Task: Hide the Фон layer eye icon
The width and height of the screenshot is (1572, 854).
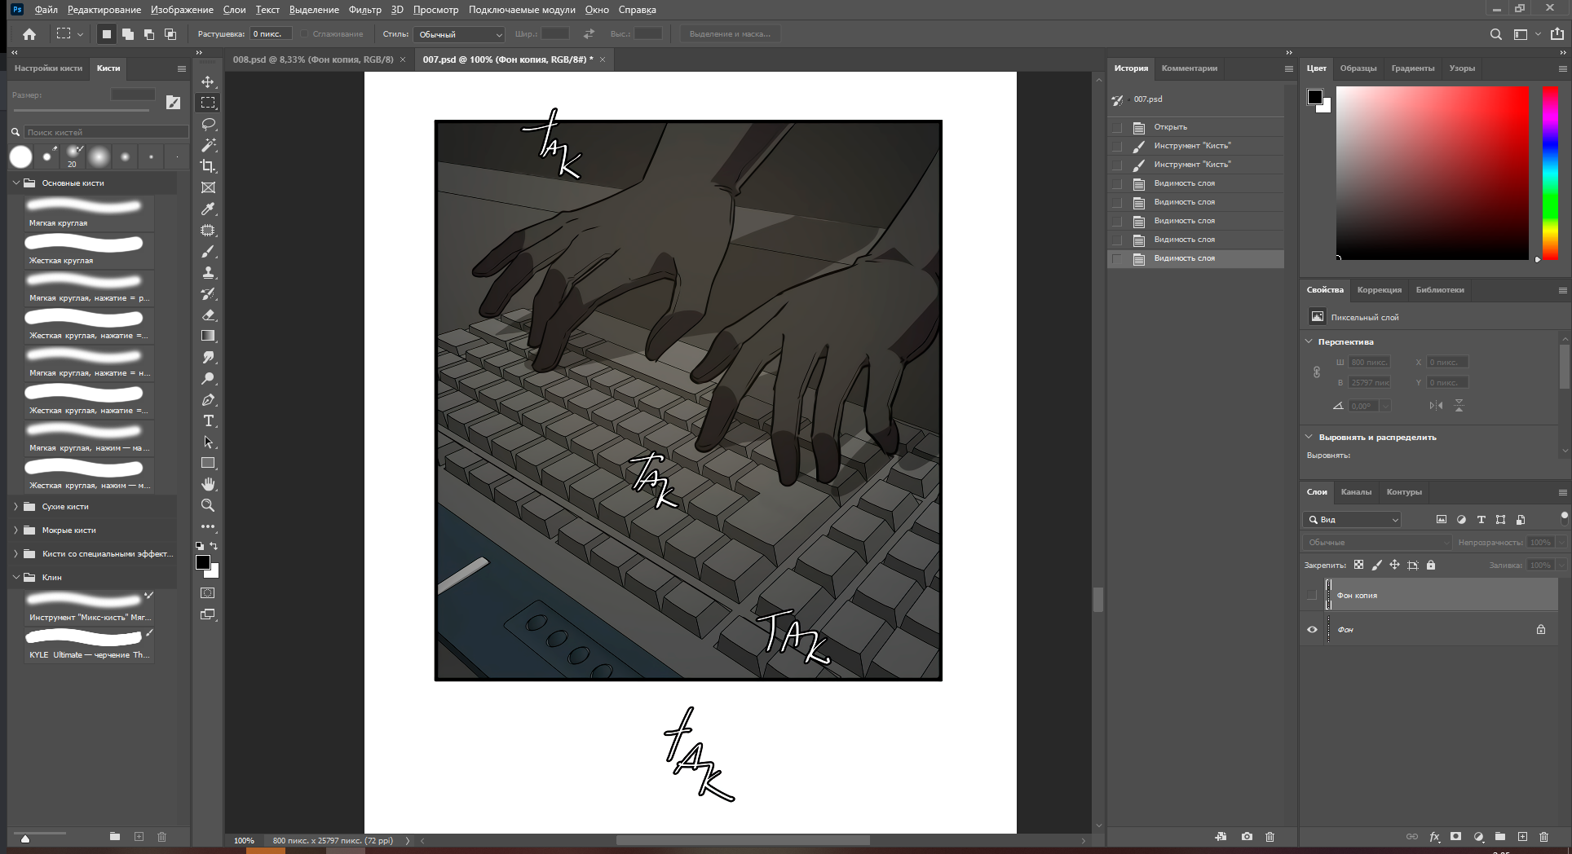Action: point(1312,629)
